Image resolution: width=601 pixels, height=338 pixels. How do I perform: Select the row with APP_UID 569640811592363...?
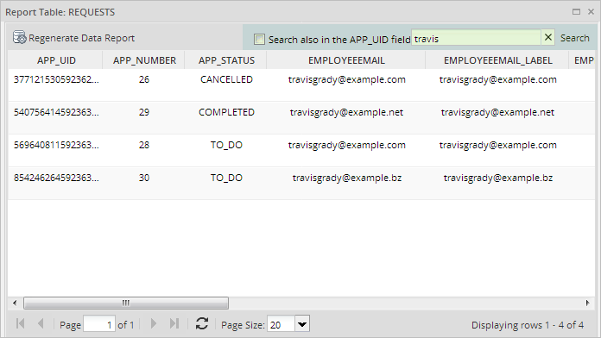pyautogui.click(x=301, y=150)
